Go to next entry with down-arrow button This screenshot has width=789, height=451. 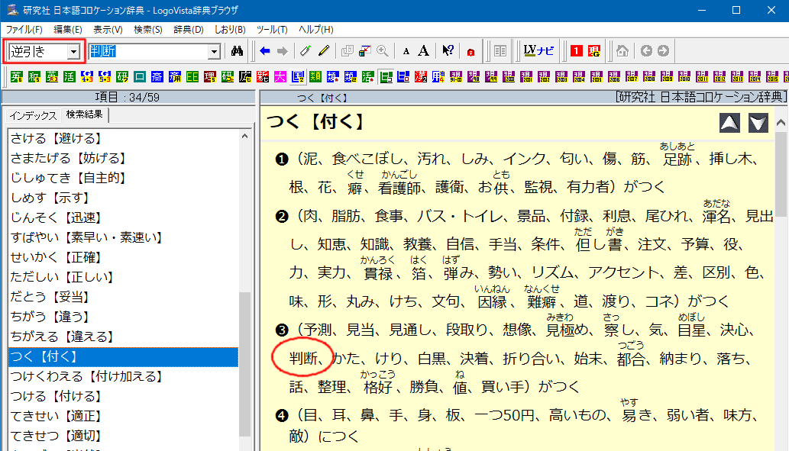pos(758,122)
